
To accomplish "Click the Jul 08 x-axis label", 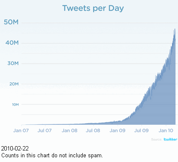I will click(93, 130).
